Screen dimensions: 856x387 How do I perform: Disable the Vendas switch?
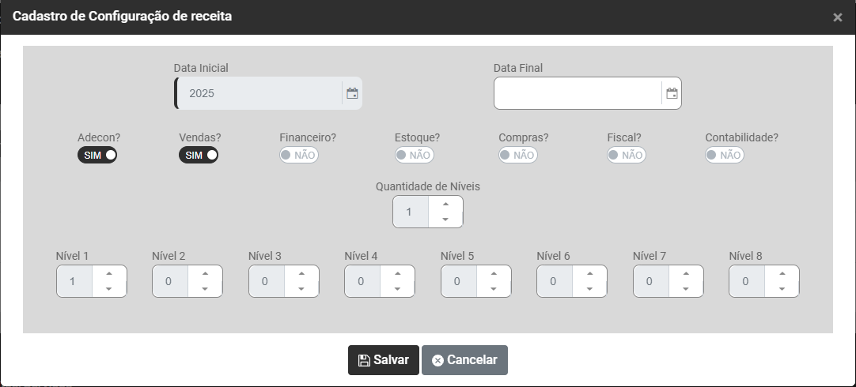pyautogui.click(x=199, y=155)
